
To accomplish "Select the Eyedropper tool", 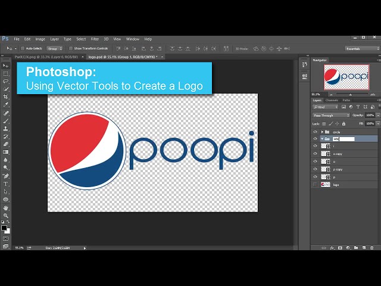I will [x=5, y=105].
